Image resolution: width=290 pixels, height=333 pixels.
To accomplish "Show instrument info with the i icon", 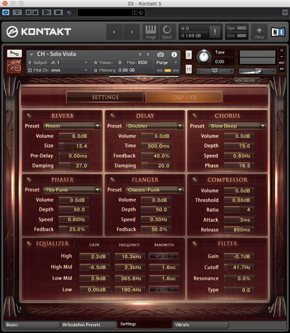I will [174, 55].
